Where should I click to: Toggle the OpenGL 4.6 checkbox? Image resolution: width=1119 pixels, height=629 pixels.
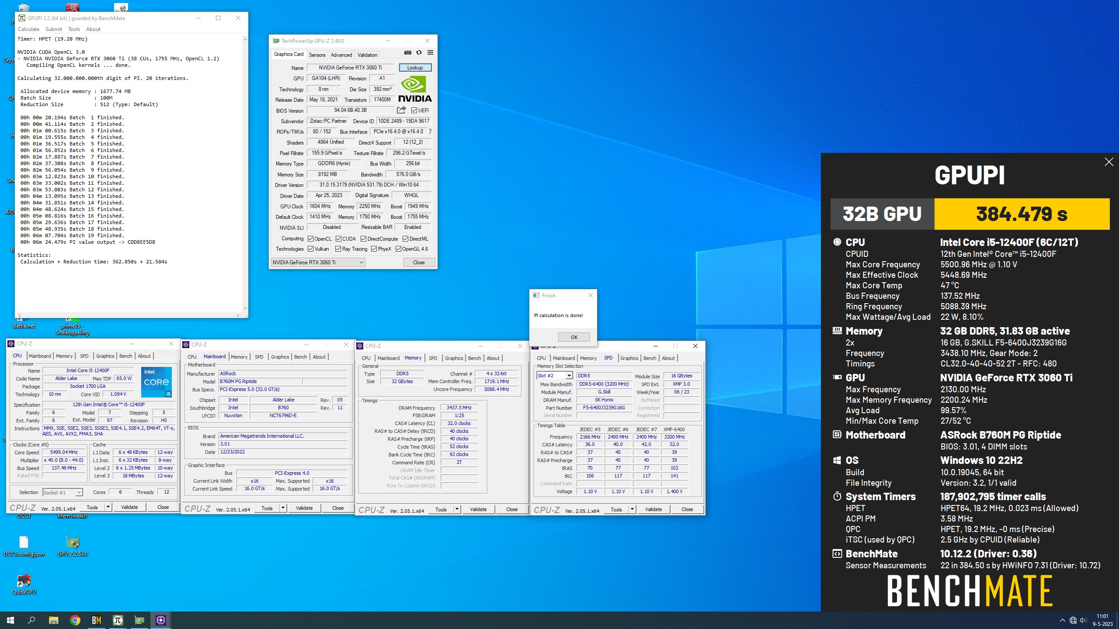(x=398, y=249)
